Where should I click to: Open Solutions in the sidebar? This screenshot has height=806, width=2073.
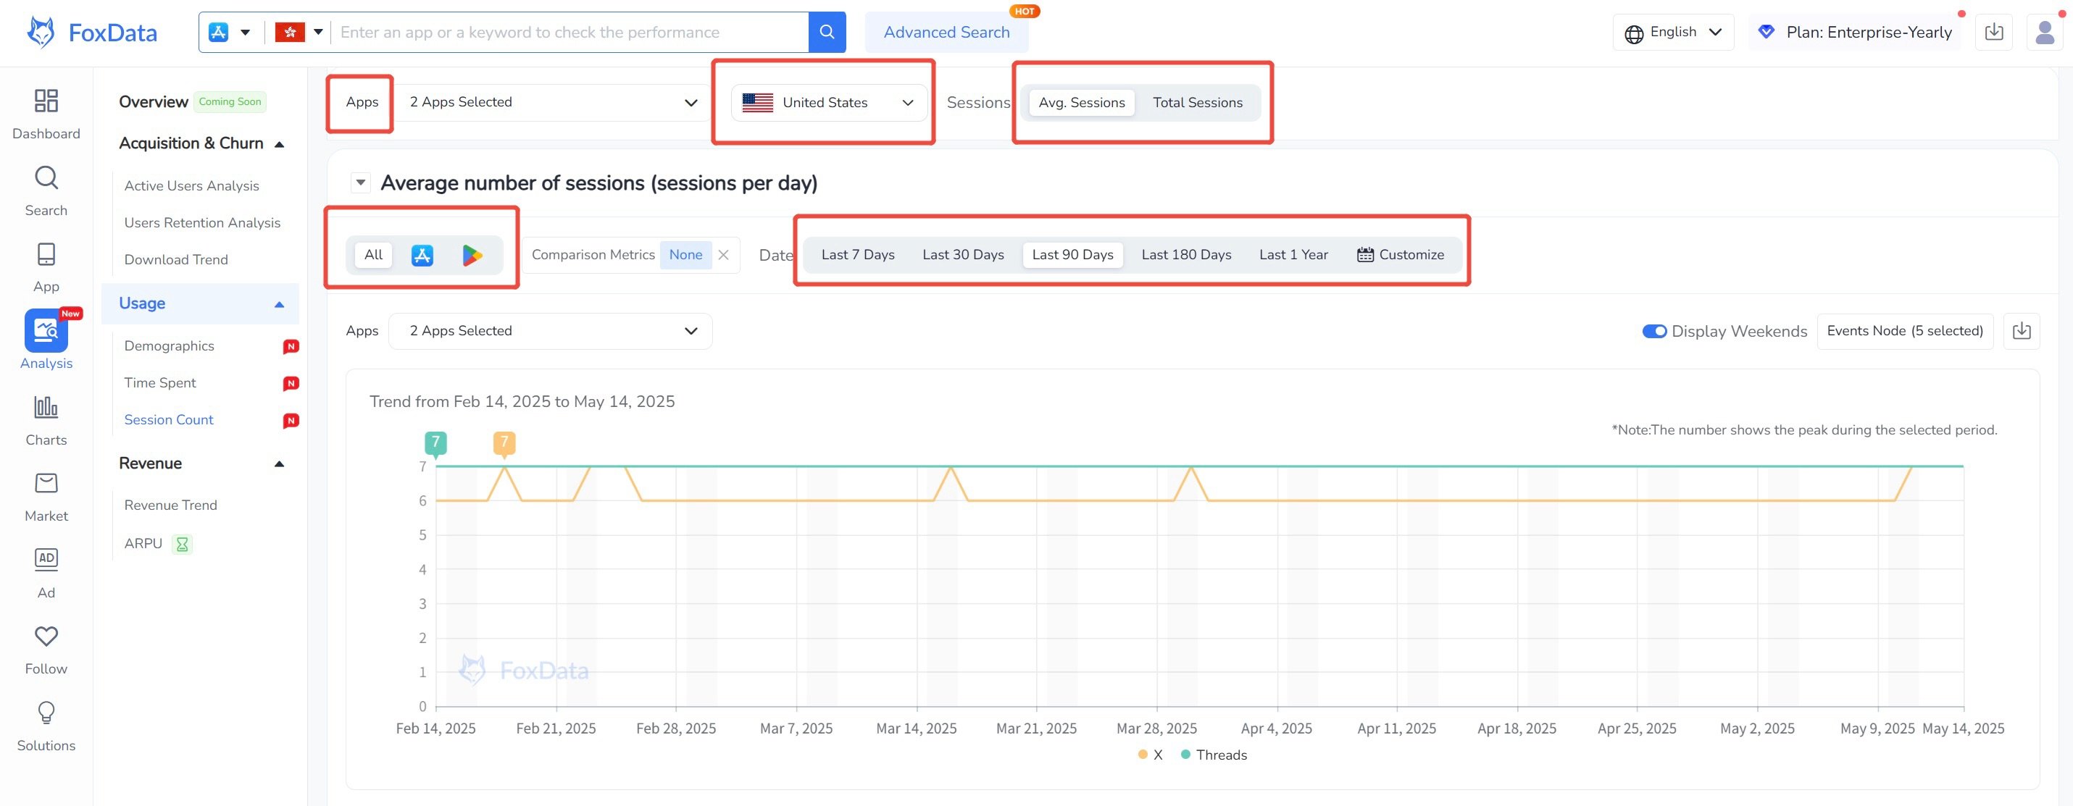coord(46,726)
